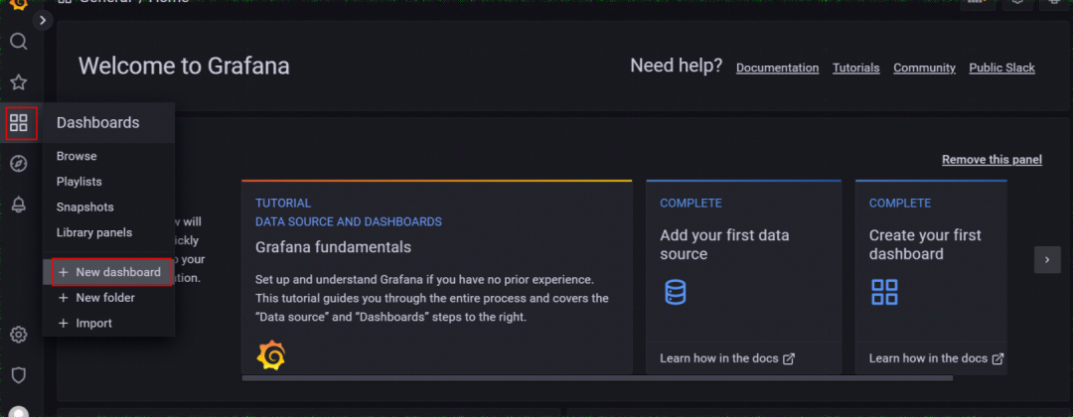Open the Configuration gear icon in the sidebar
The image size is (1073, 417).
click(19, 335)
